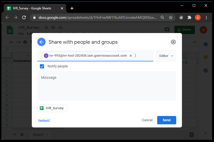Open the all sheets list icon

click(22, 134)
